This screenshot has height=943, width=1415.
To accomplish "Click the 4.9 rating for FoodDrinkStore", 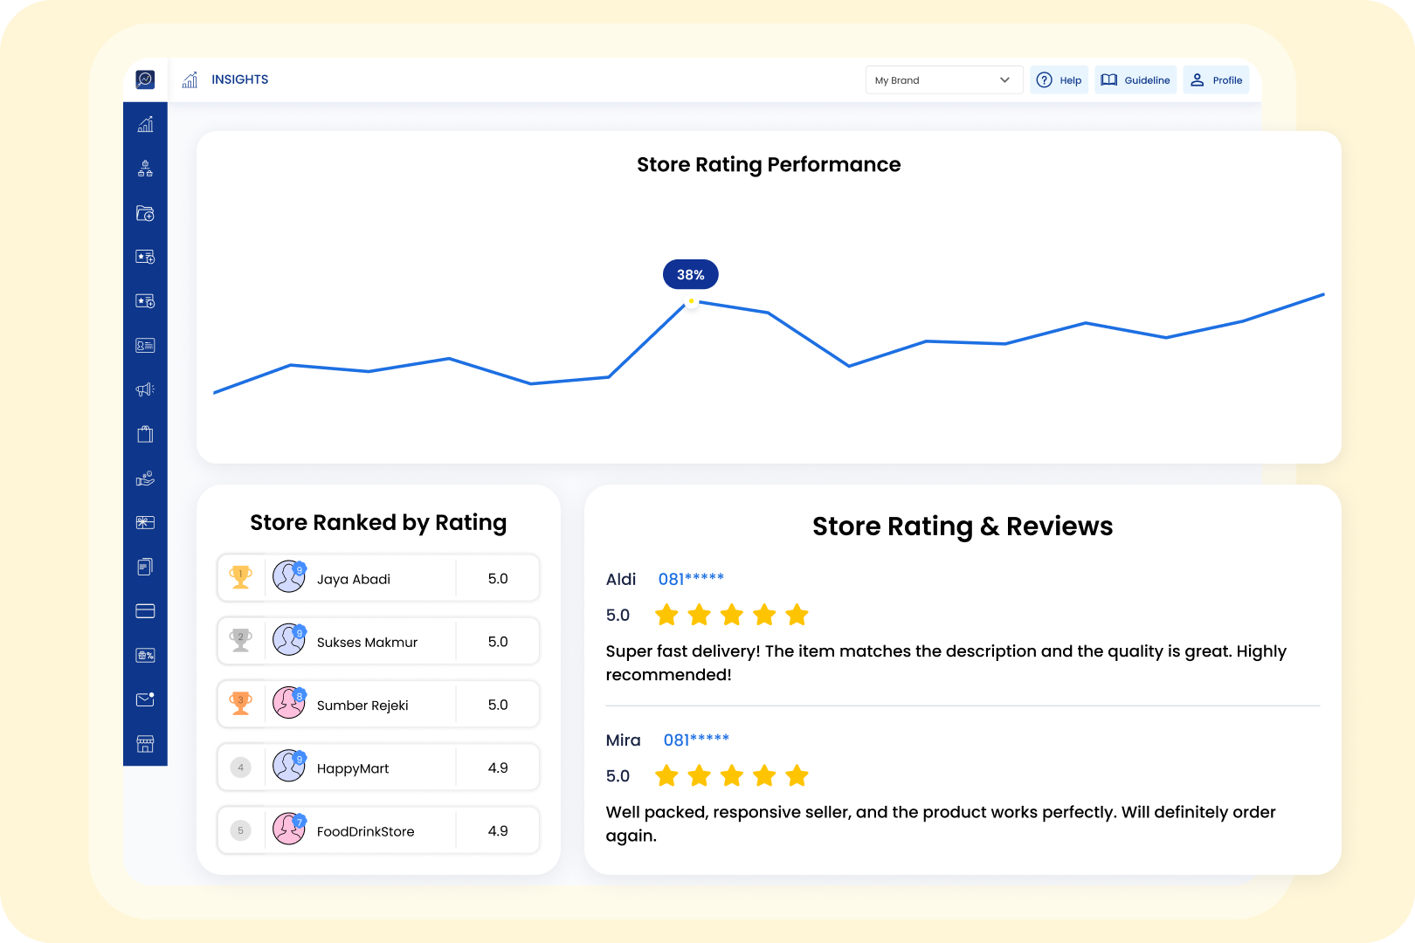I will 498,830.
